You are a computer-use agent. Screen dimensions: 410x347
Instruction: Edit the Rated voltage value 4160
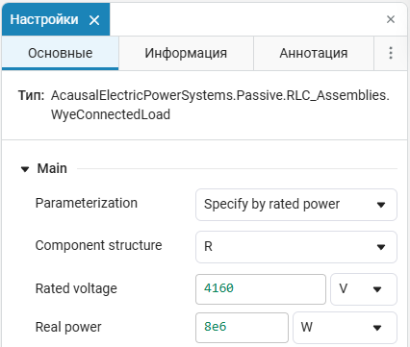pos(261,289)
